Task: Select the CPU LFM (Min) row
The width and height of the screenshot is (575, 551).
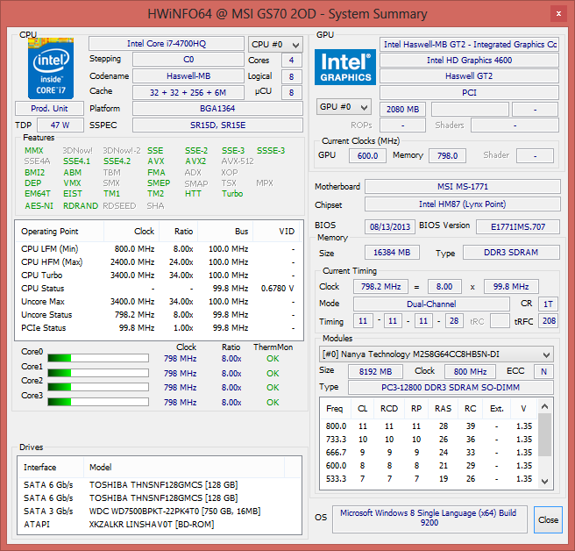Action: [159, 249]
